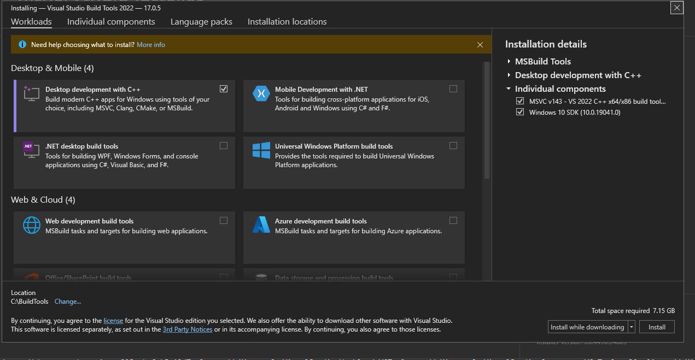Click Change... next to the install location

tap(68, 302)
